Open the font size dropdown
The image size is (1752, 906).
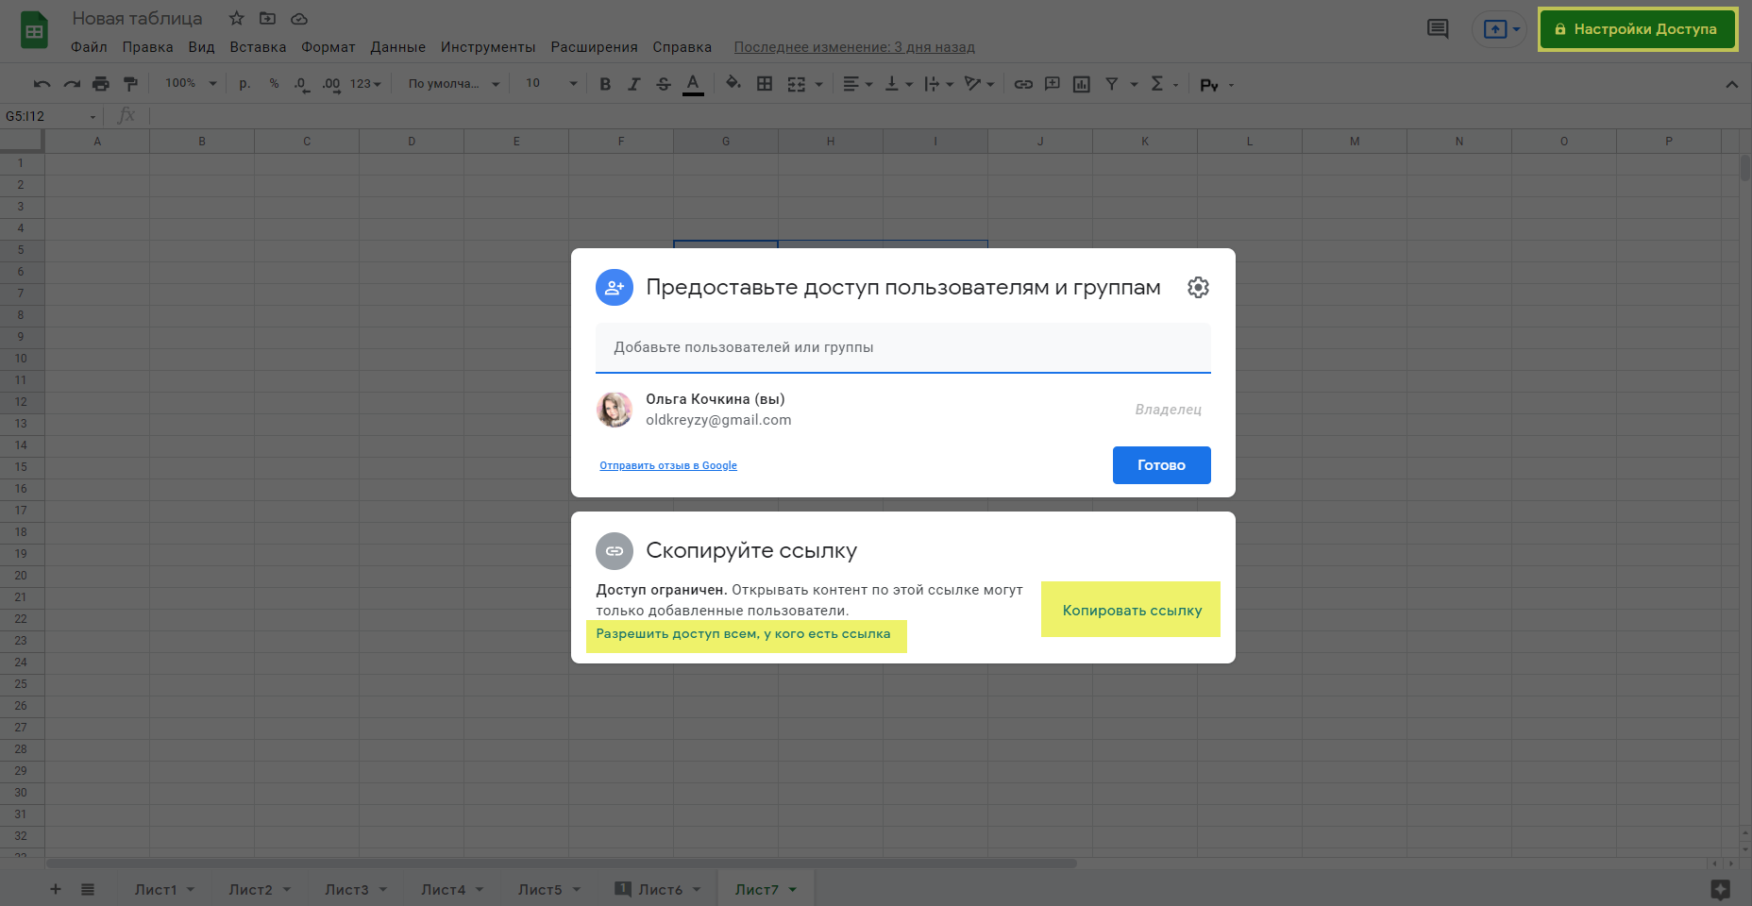tap(551, 84)
